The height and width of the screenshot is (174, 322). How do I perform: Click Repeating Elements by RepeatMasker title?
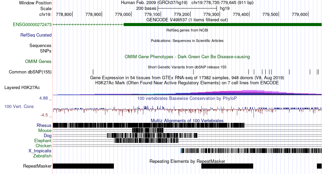click(x=187, y=161)
